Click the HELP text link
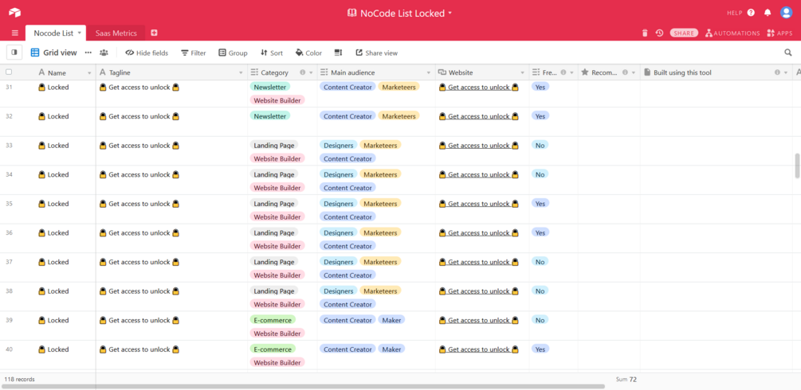Screen dimensions: 801x390 click(735, 13)
